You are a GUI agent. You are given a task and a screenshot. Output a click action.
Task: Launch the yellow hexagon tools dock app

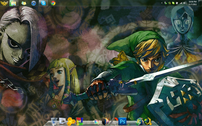point(71,121)
